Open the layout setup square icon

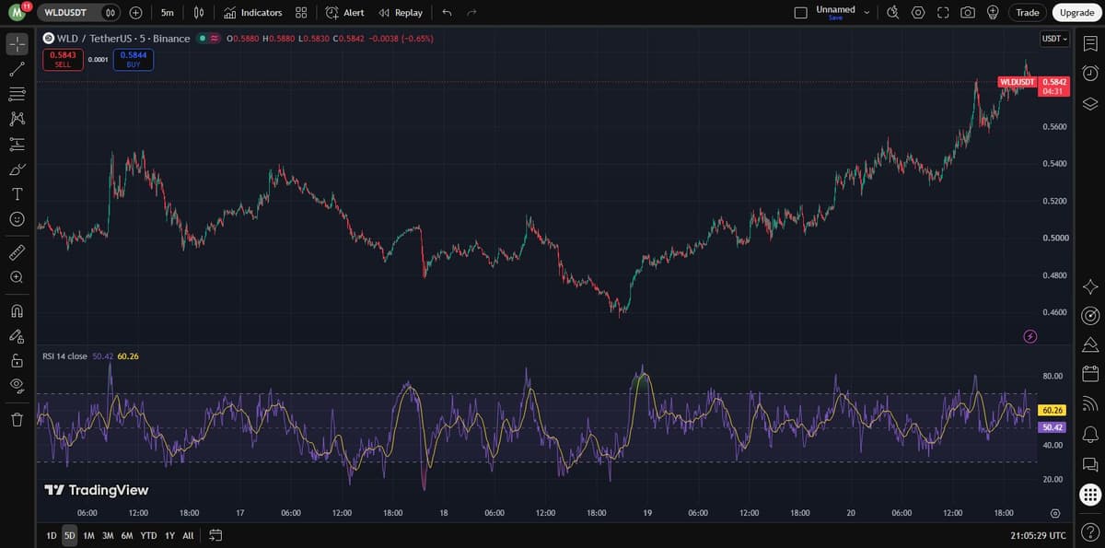(800, 13)
